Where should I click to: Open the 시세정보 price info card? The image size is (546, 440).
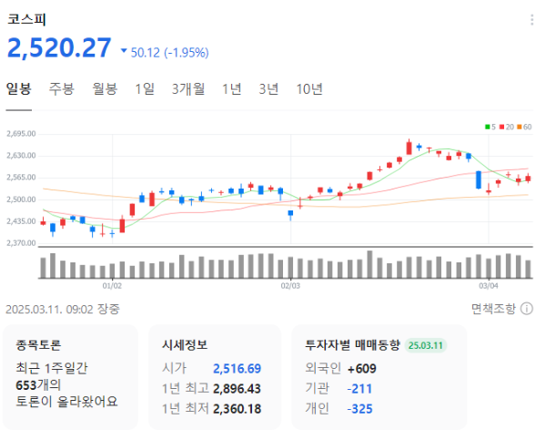tap(215, 377)
